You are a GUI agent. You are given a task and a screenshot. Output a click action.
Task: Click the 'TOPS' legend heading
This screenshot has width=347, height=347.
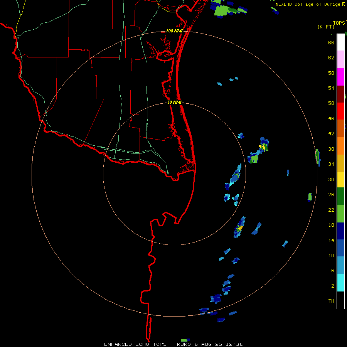[339, 23]
